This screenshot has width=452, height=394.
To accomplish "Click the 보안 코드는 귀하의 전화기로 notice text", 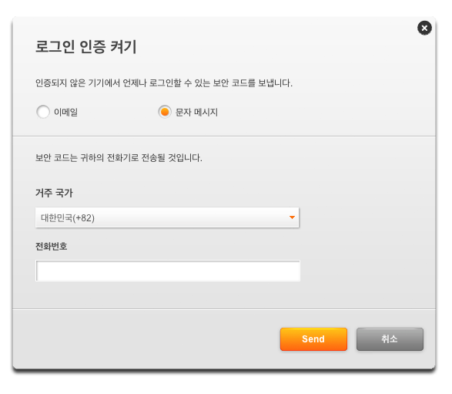I will pos(119,158).
